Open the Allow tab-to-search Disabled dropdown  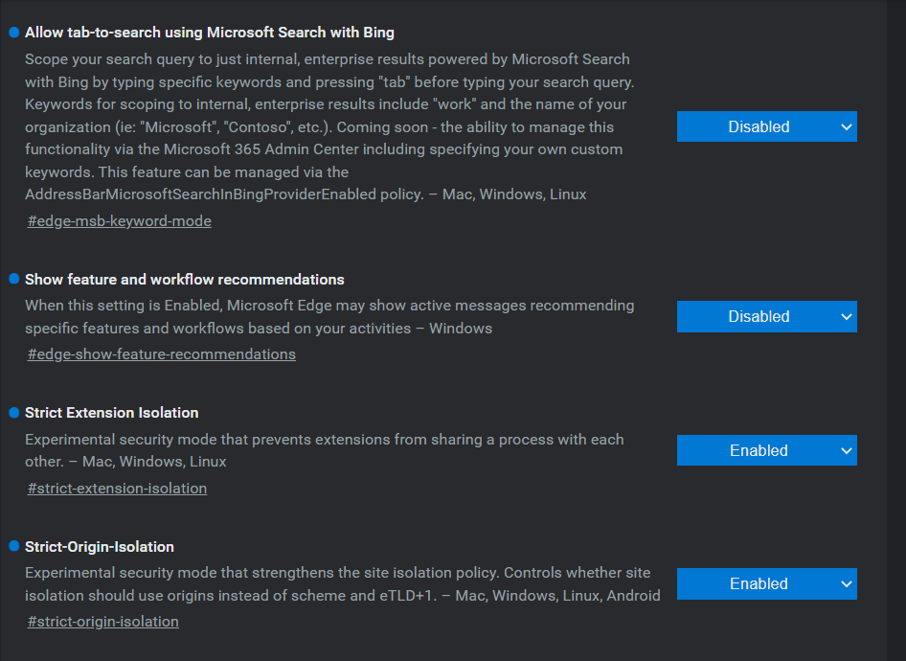point(766,126)
